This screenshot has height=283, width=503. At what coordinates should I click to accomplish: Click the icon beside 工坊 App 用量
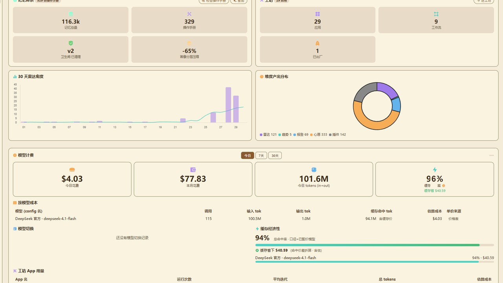(15, 271)
